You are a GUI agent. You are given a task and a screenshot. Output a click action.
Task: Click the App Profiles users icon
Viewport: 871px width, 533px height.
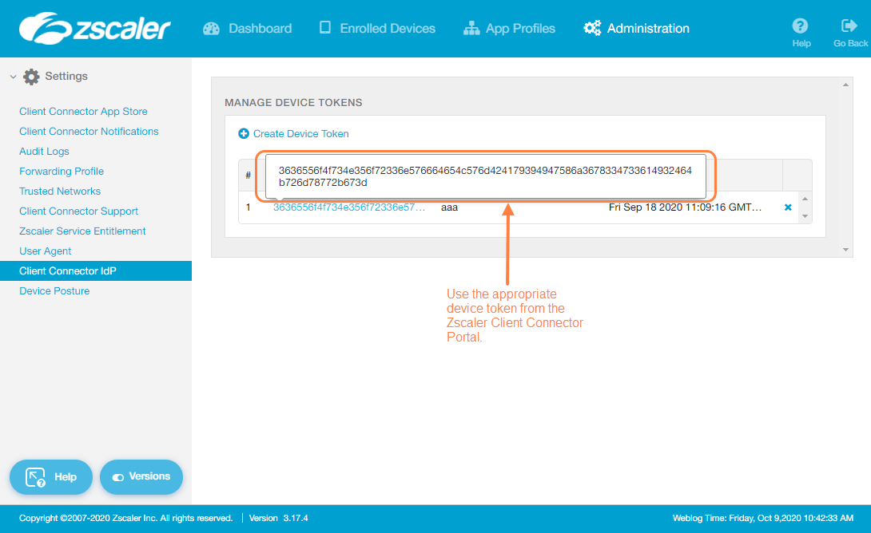click(x=470, y=27)
